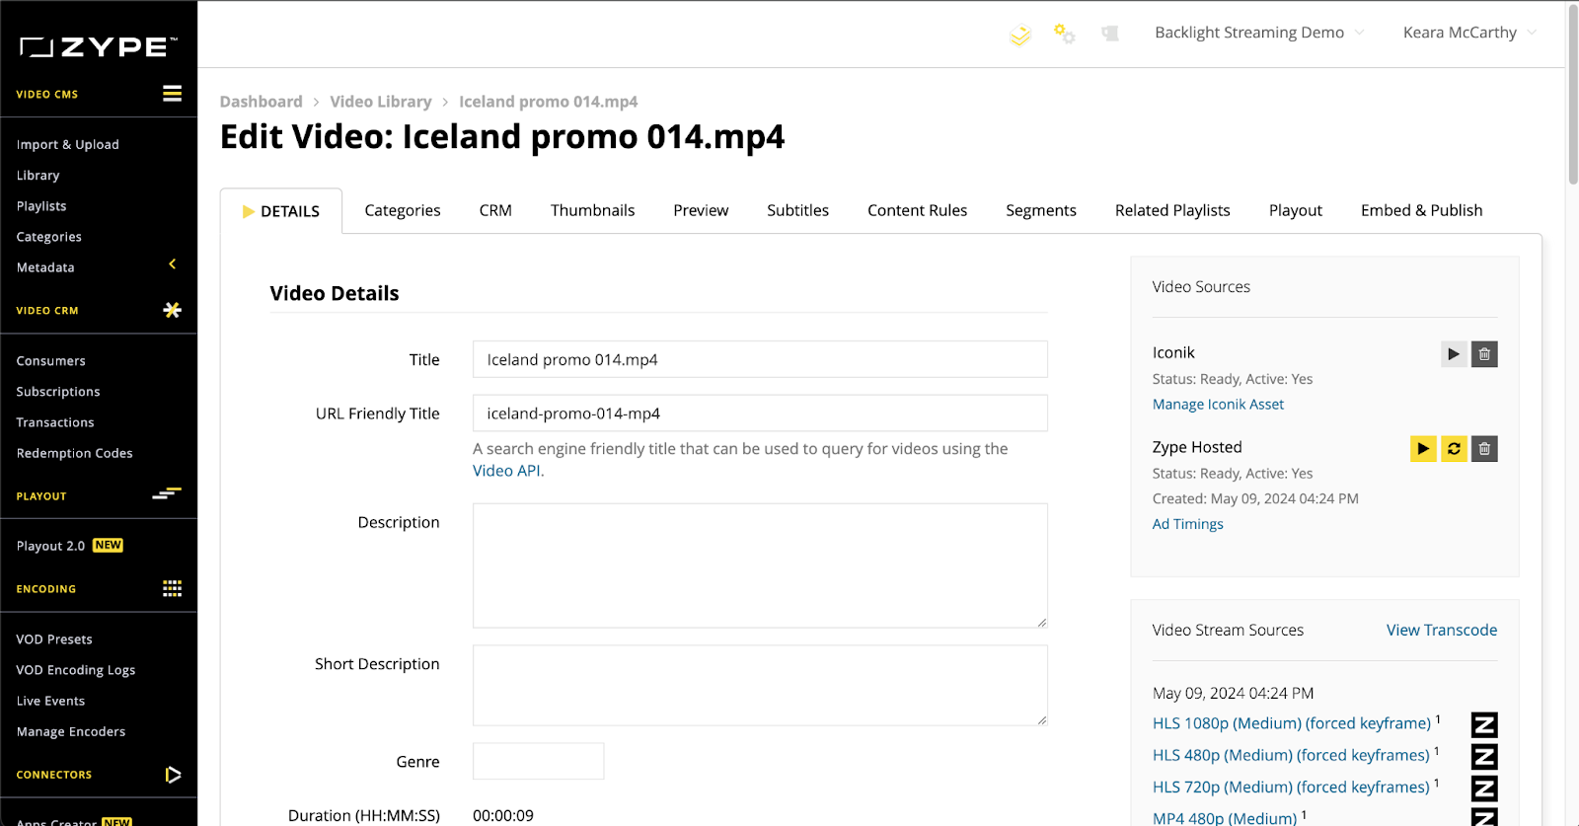Focus the Title input field
This screenshot has height=826, width=1579.
pos(760,359)
